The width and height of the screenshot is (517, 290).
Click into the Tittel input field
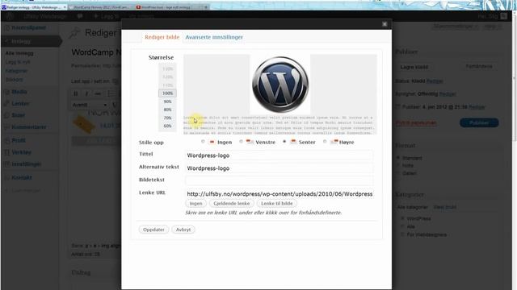280,155
